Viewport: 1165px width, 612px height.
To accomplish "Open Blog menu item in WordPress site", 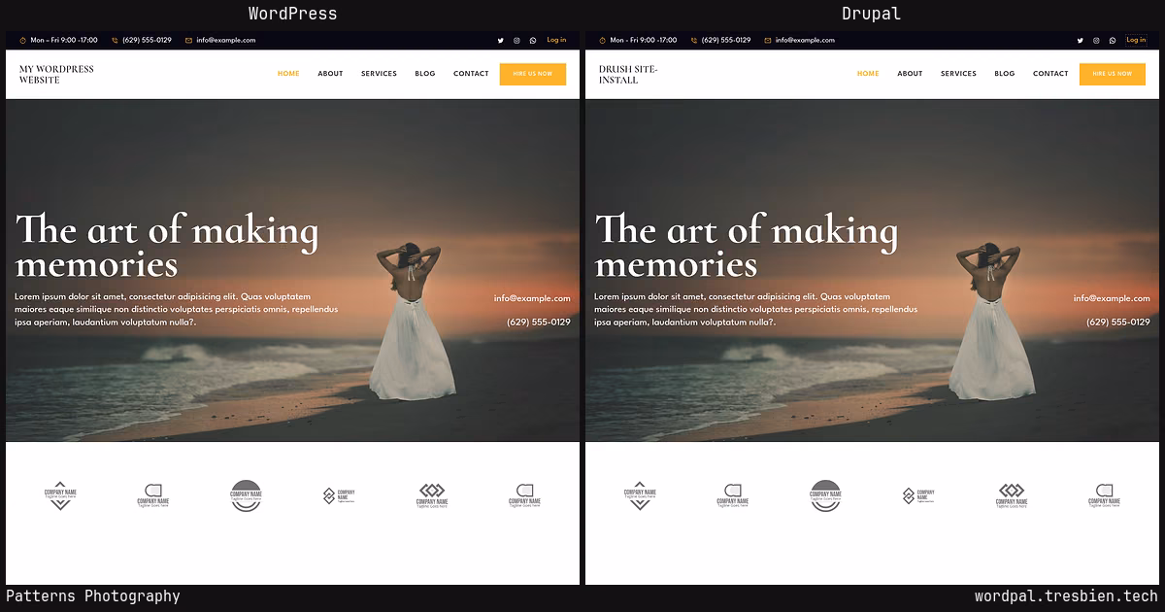I will coord(425,74).
